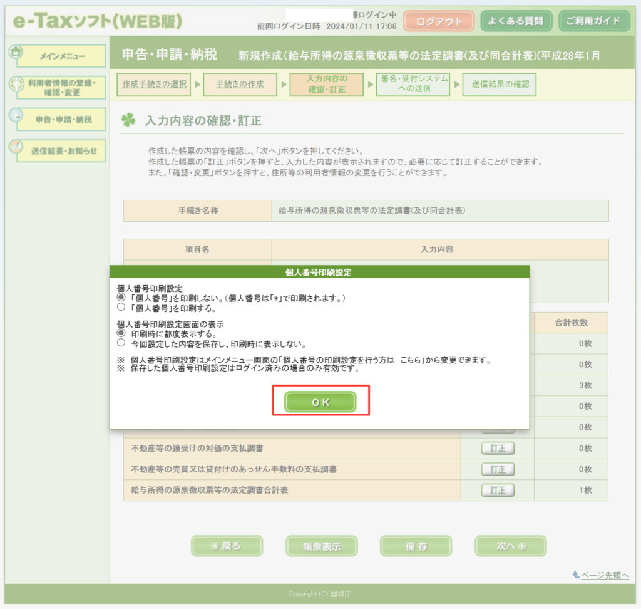Click the icon beside 利用者情報の登録・確認・変更
Screen dimensions: 641x609
[16, 84]
